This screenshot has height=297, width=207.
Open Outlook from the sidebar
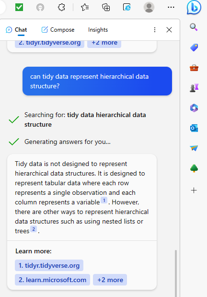(x=194, y=128)
